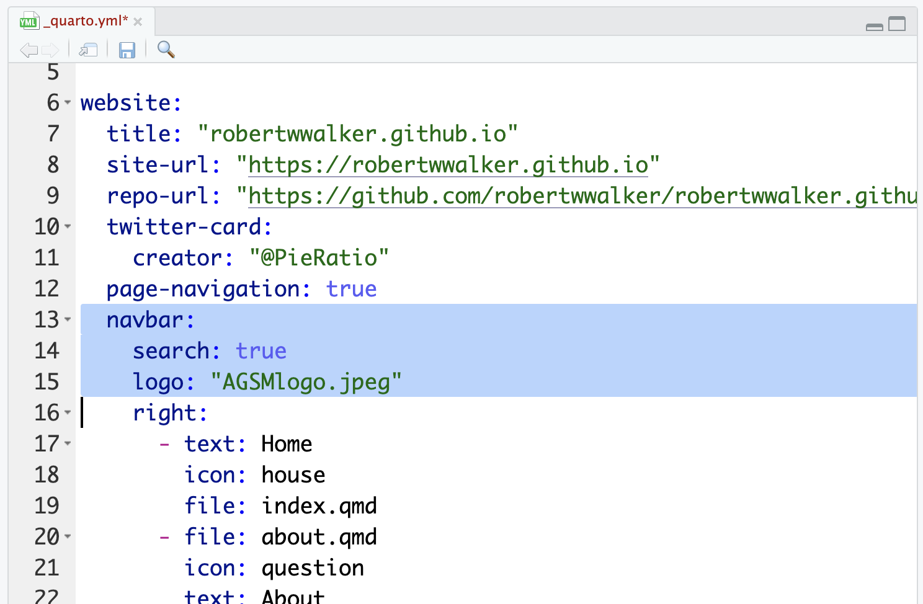923x604 pixels.
Task: Minimize the source editor pane
Action: [x=874, y=26]
